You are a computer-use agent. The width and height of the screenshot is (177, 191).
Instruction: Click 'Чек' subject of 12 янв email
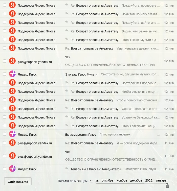point(68,57)
